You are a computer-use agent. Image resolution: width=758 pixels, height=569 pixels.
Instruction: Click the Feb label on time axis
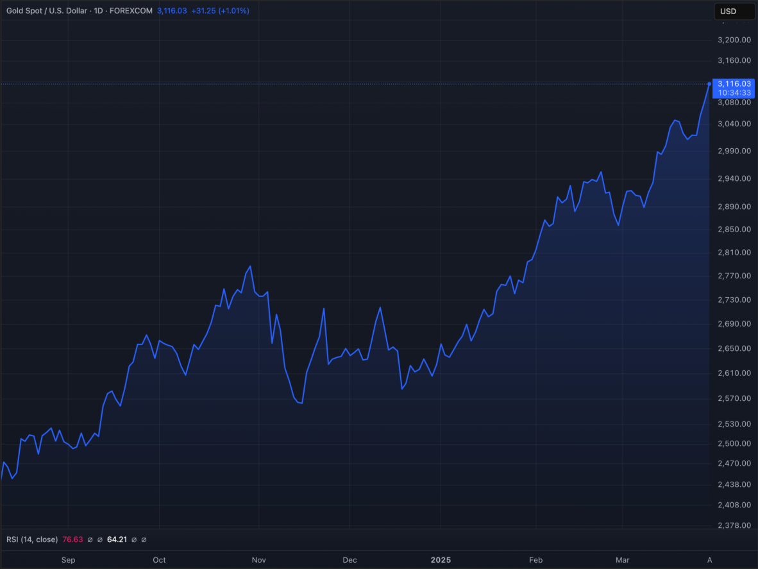(x=535, y=560)
